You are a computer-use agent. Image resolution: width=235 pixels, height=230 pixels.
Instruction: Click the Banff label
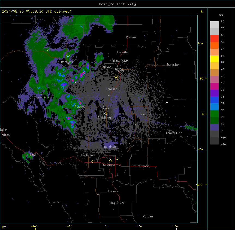point(34,155)
